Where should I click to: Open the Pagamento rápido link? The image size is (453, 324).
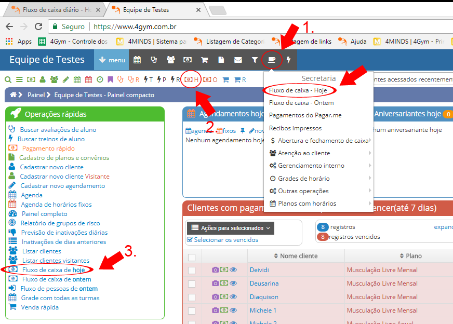click(47, 148)
